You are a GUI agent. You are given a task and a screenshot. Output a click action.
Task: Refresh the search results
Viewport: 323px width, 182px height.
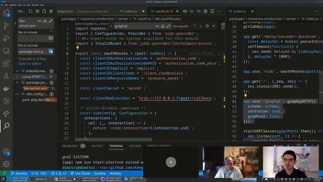(x=30, y=11)
